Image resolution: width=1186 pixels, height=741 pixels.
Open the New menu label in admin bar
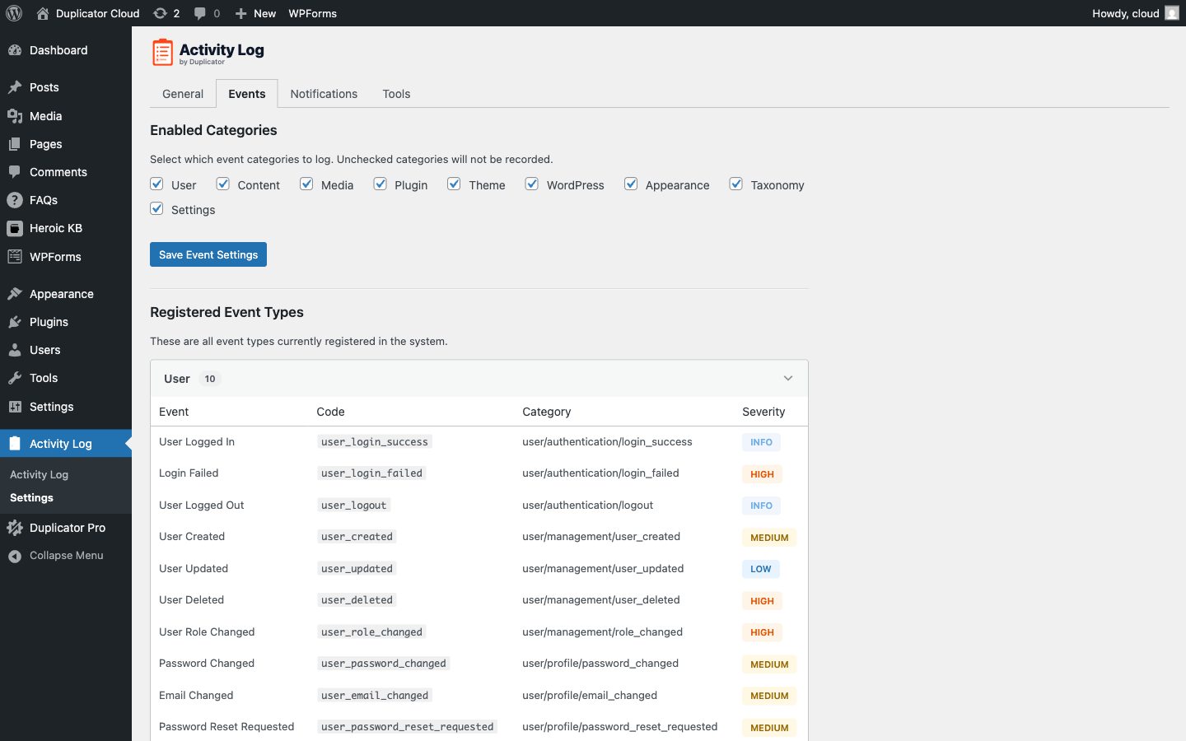[264, 13]
